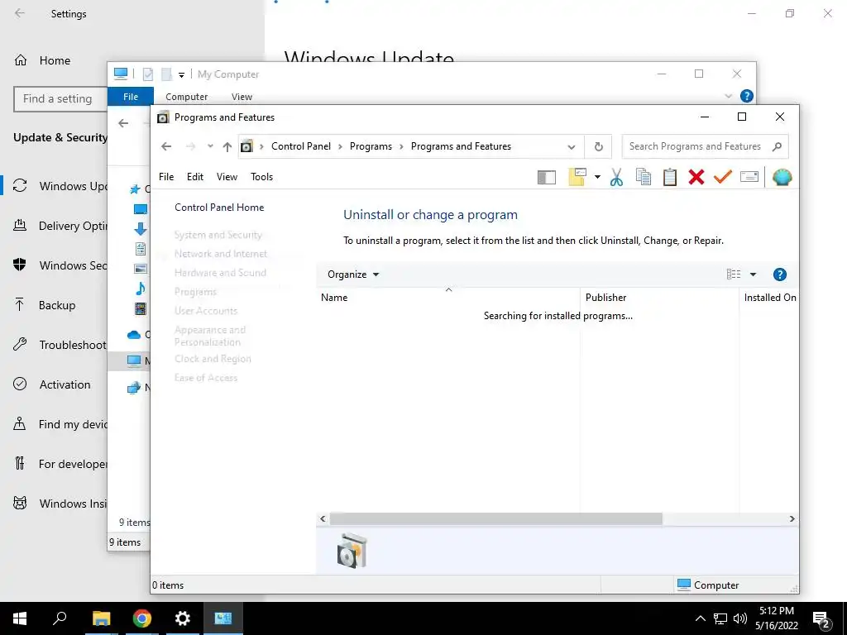Open the Computer ribbon tab
Viewport: 847px width, 635px height.
click(x=186, y=97)
